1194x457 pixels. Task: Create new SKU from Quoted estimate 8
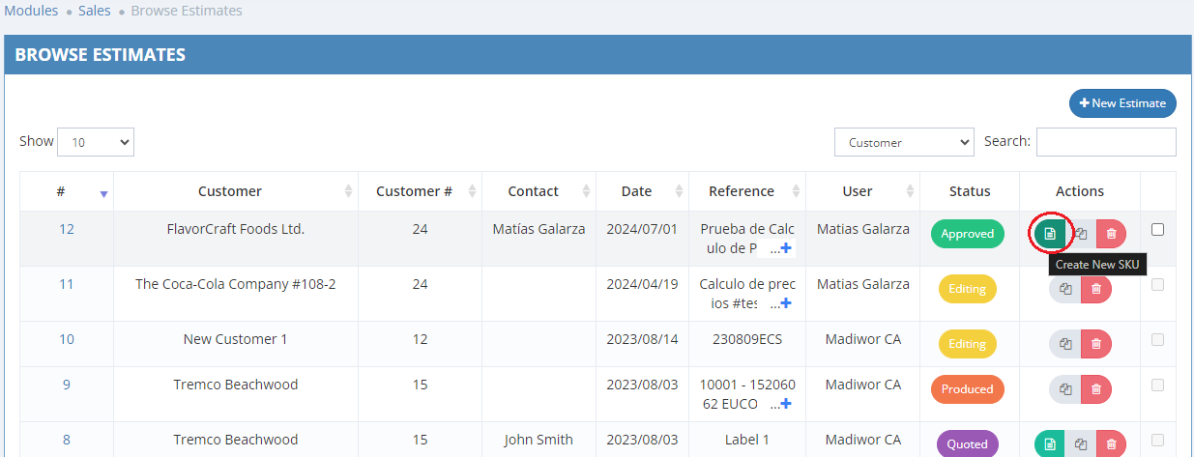[1050, 444]
